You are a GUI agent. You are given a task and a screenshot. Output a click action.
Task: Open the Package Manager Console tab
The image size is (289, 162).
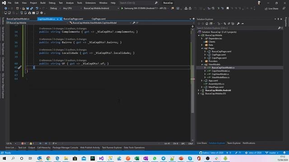click(x=65, y=148)
